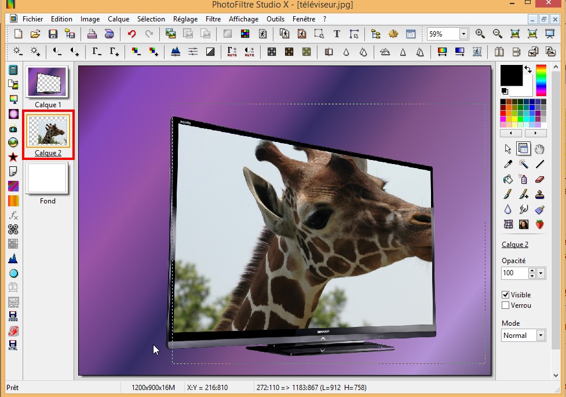Click the red Undo arrow
This screenshot has width=566, height=397.
point(132,34)
